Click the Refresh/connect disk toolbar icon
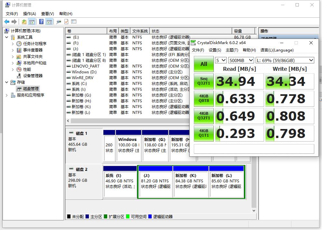 (59, 22)
